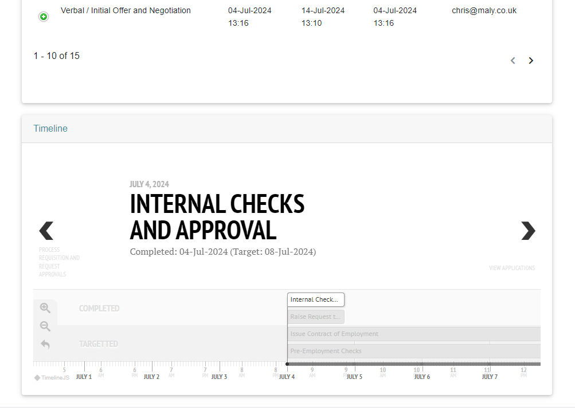Image resolution: width=575 pixels, height=411 pixels.
Task: Click the chris@maly.co.uk email
Action: 484,10
